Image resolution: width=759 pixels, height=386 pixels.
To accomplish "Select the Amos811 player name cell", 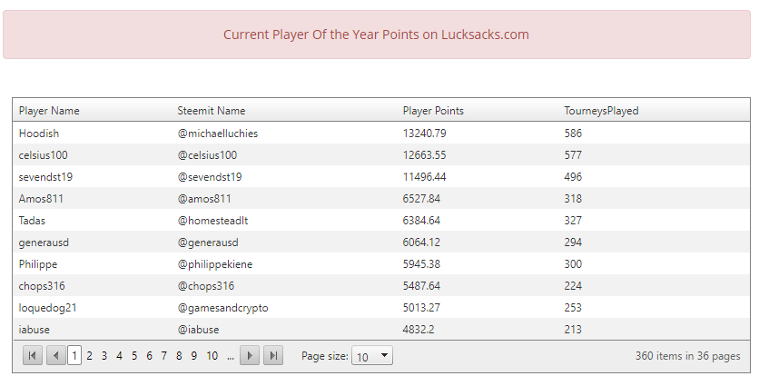I will tap(41, 199).
